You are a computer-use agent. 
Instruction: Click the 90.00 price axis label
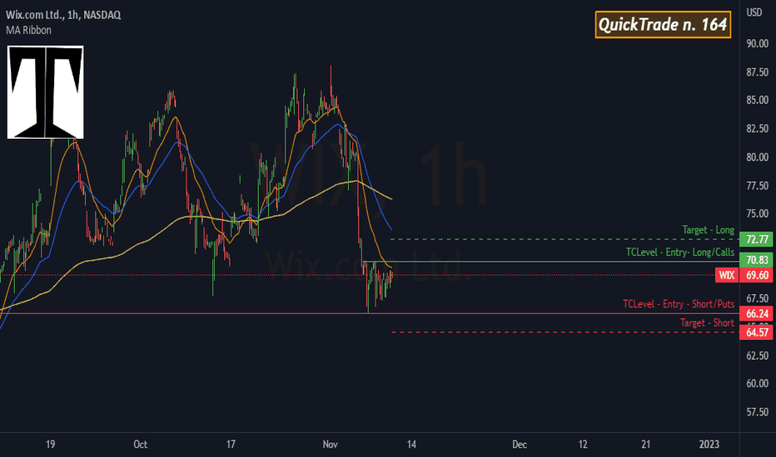click(757, 43)
